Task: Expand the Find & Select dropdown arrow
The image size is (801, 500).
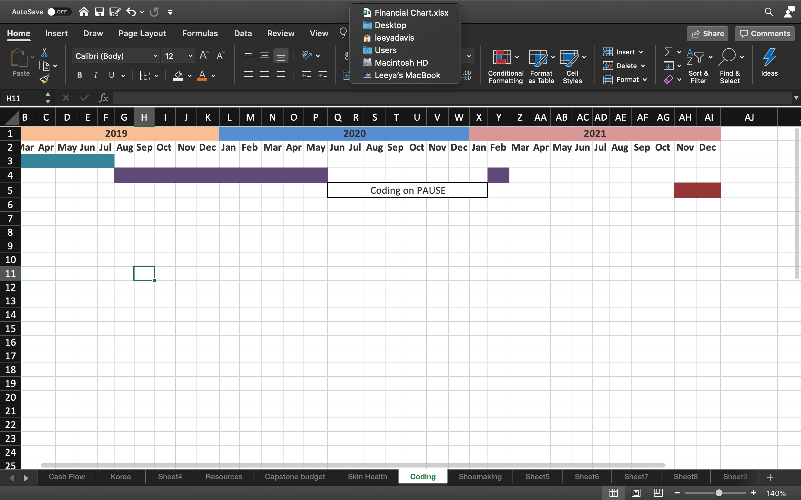Action: pos(742,57)
